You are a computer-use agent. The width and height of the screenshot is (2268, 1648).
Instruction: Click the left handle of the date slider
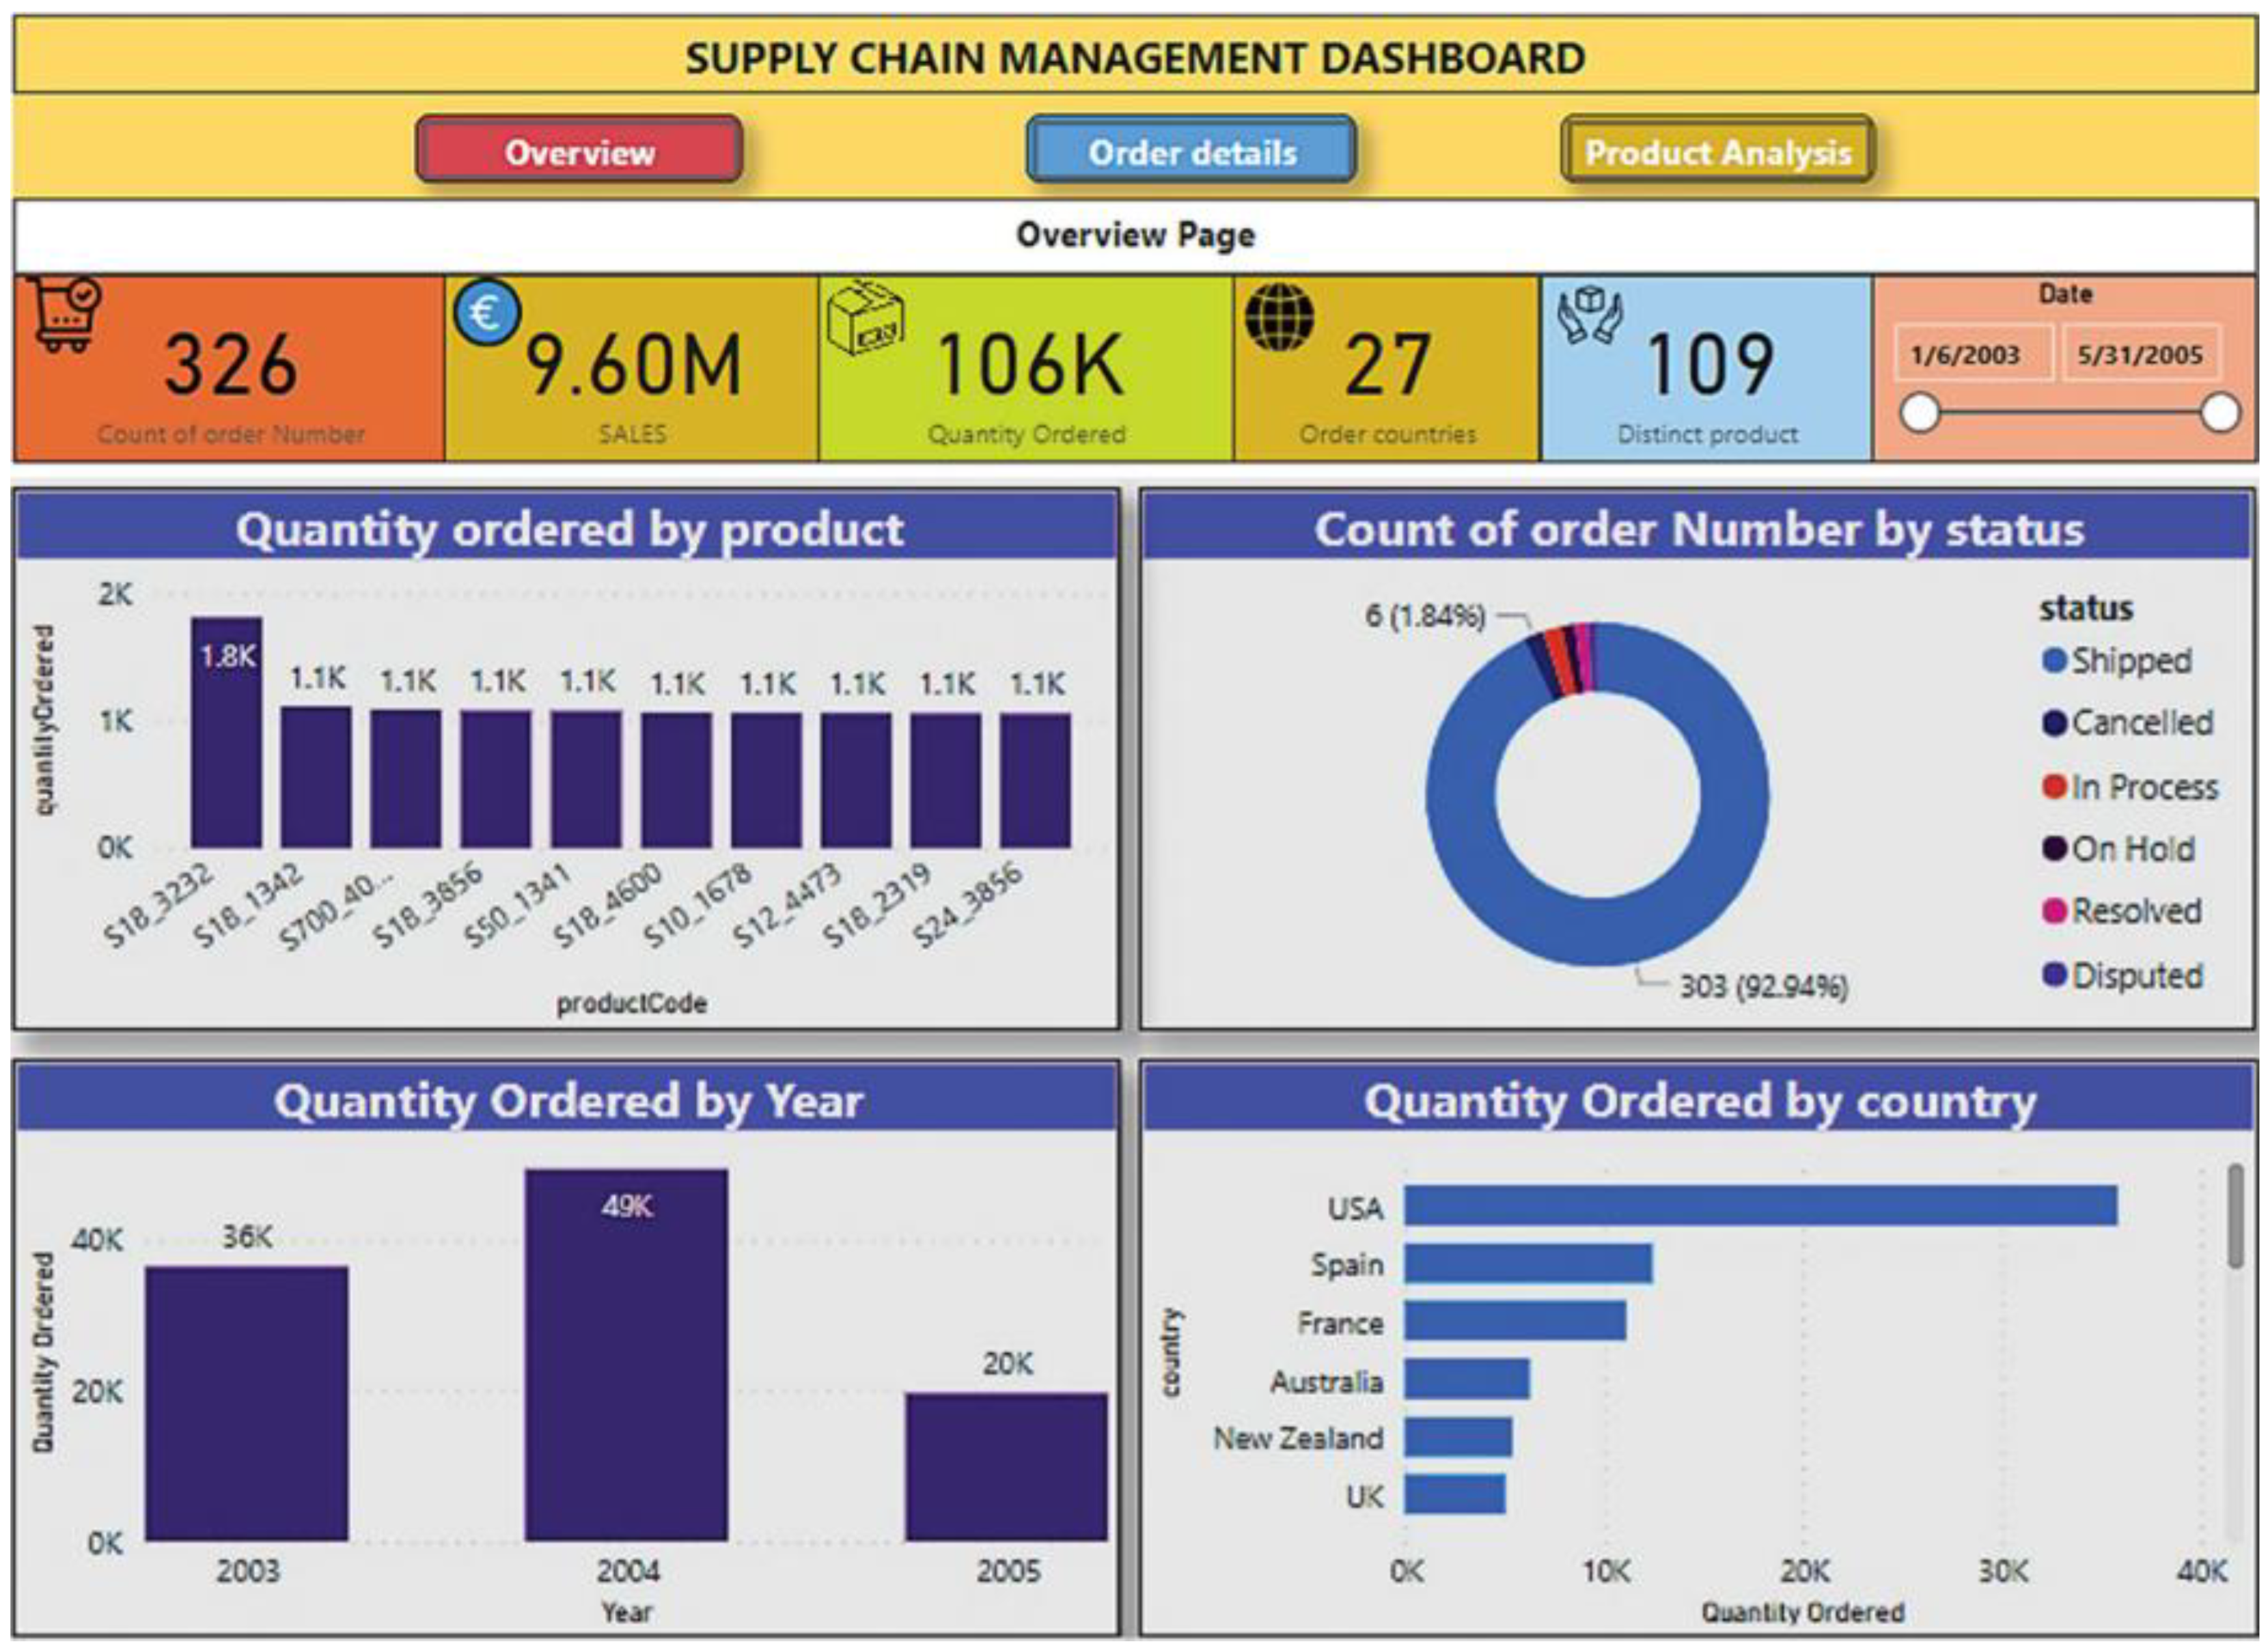[1920, 412]
